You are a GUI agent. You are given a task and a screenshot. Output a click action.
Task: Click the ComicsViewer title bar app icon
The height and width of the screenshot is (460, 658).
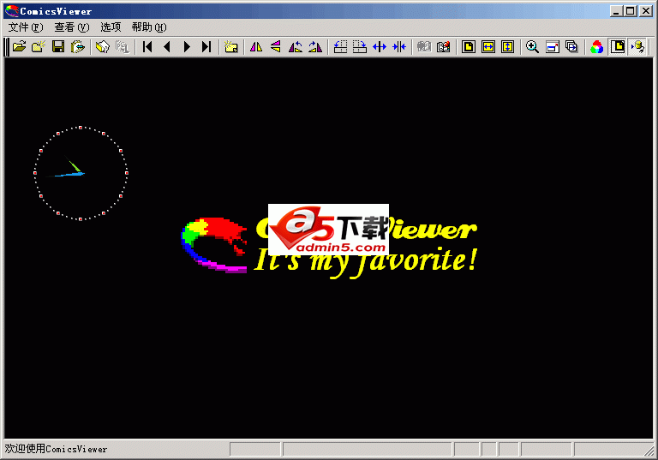(12, 11)
